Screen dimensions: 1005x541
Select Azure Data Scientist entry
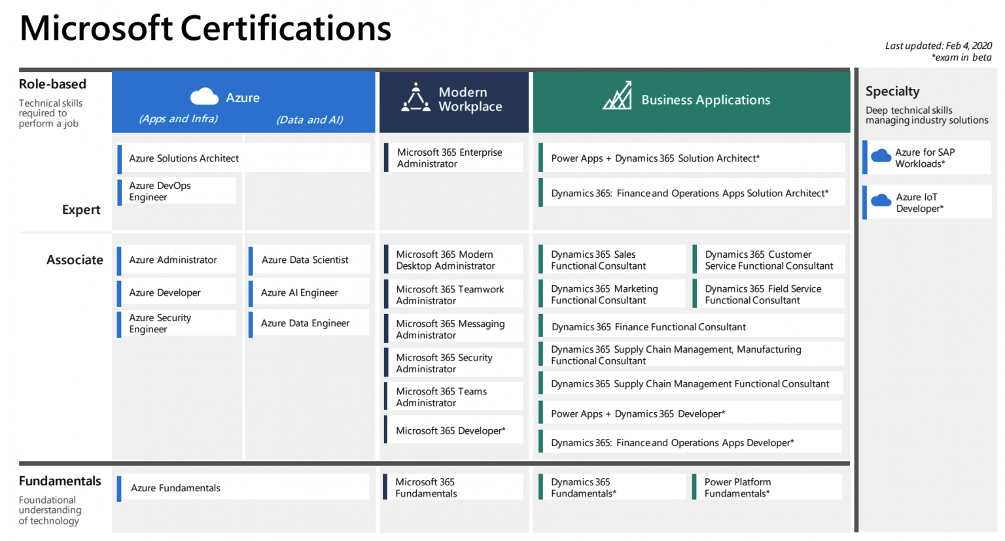(x=309, y=260)
